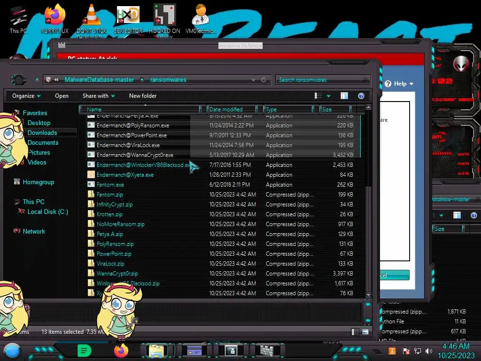Refresh the ransomwares folder view

click(264, 80)
